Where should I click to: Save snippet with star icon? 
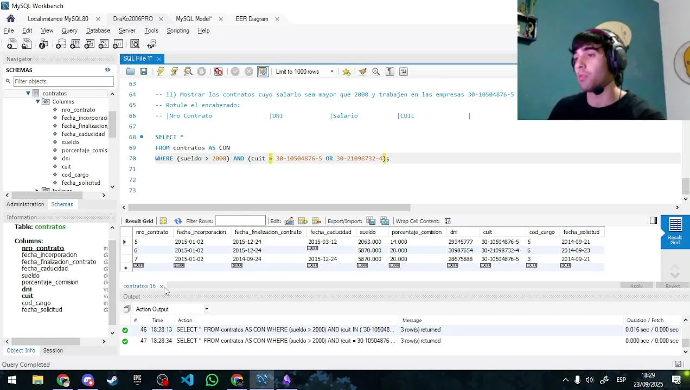click(346, 71)
